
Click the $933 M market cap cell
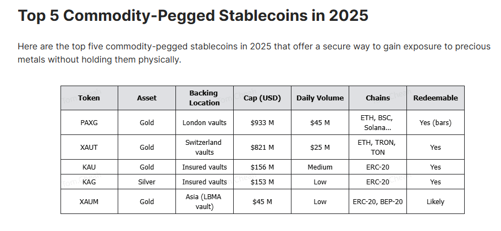pos(262,123)
